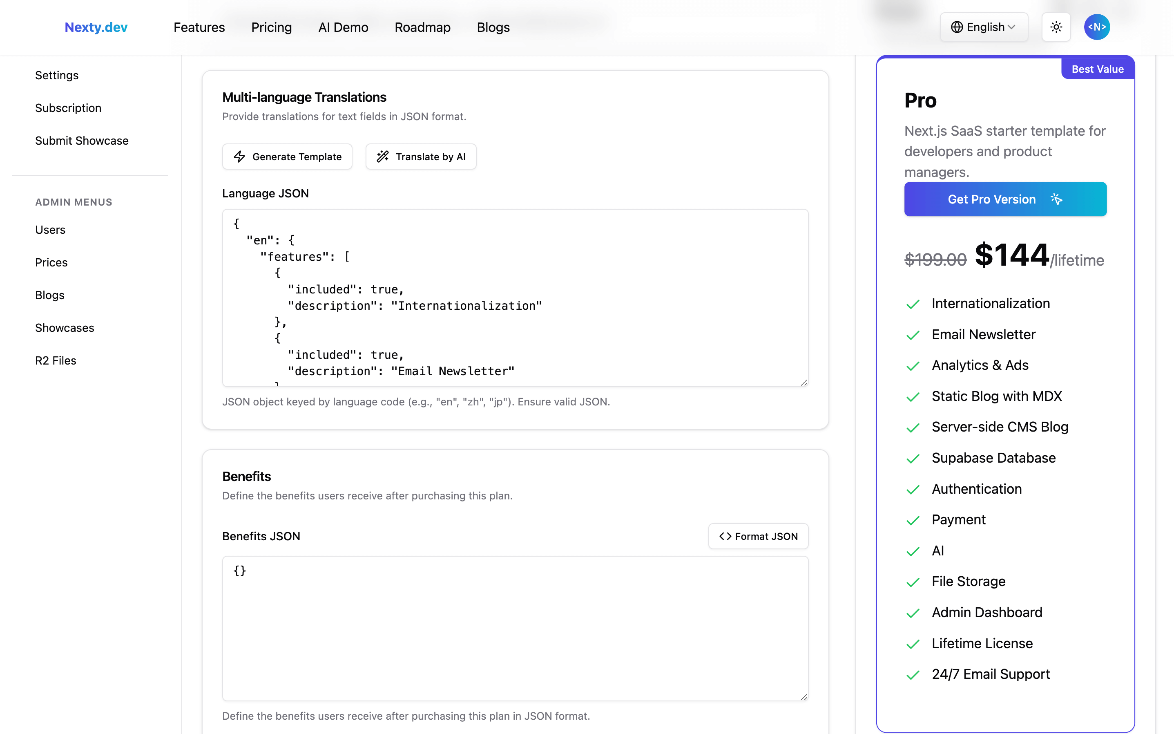This screenshot has height=734, width=1174.
Task: Click inside the Benefits JSON text area
Action: 515,629
